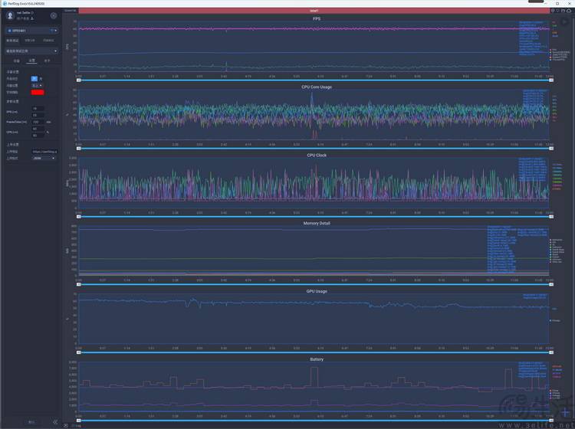
Task: Click the red color swatch
Action: [x=37, y=92]
